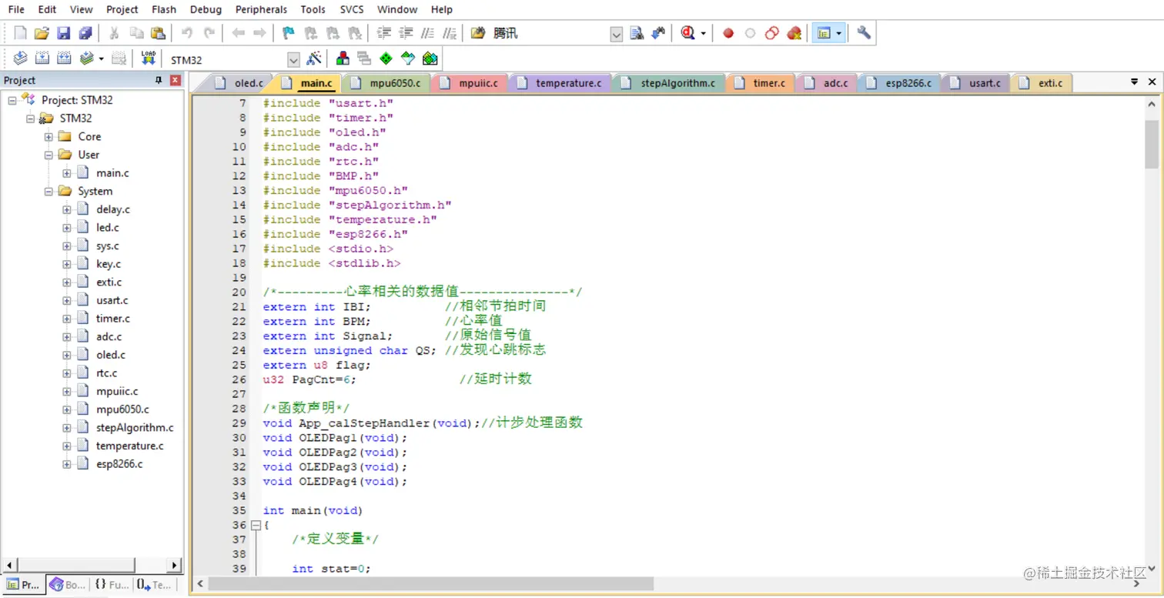Image resolution: width=1164 pixels, height=598 pixels.
Task: Create a new file with toolbar icon
Action: pyautogui.click(x=21, y=33)
